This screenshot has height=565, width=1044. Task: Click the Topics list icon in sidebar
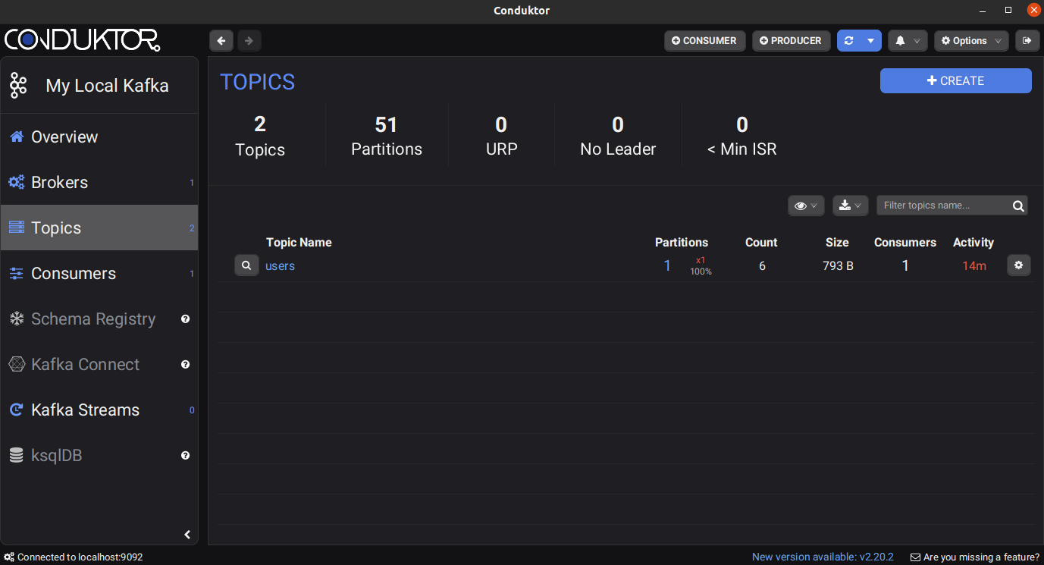[x=17, y=228]
